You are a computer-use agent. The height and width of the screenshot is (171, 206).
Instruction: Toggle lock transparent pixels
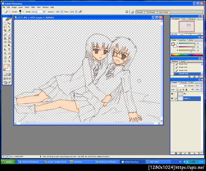pyautogui.click(x=177, y=89)
